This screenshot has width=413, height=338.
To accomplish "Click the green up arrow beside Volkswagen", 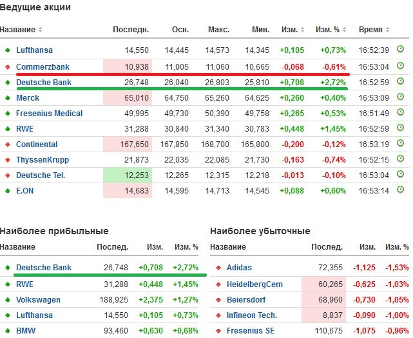I will pyautogui.click(x=7, y=300).
